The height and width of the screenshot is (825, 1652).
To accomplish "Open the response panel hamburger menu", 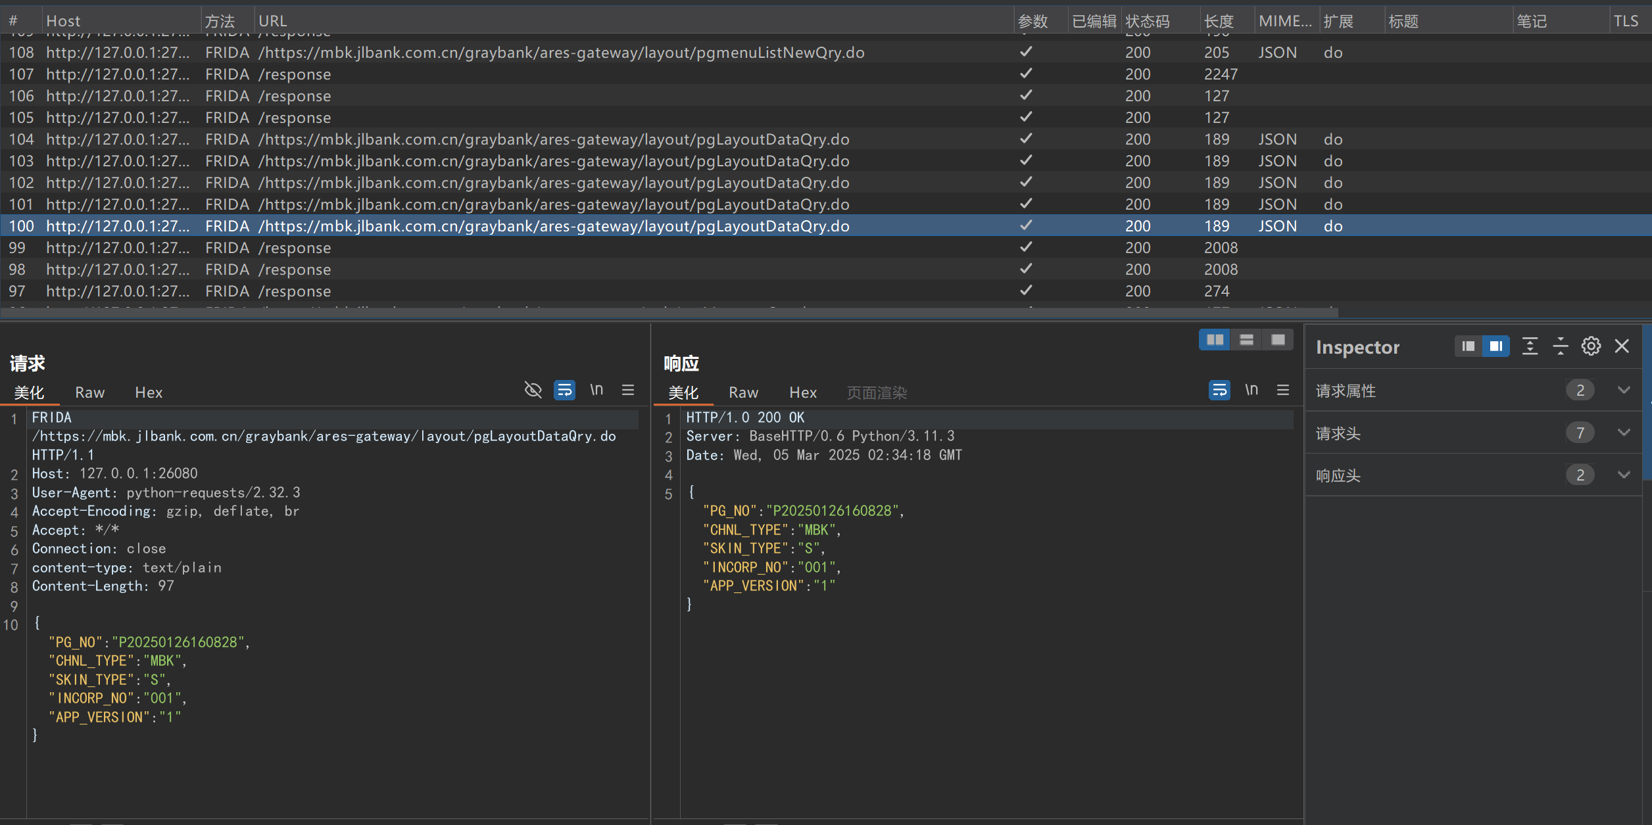I will (x=1282, y=390).
